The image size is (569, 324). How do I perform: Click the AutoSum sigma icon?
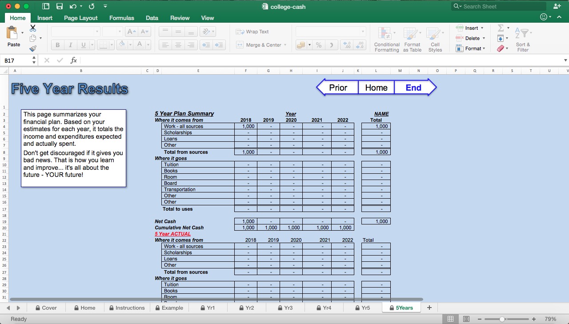coord(501,28)
